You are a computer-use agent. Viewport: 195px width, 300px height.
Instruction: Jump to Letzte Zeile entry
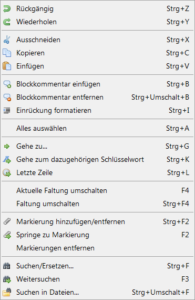pos(98,173)
